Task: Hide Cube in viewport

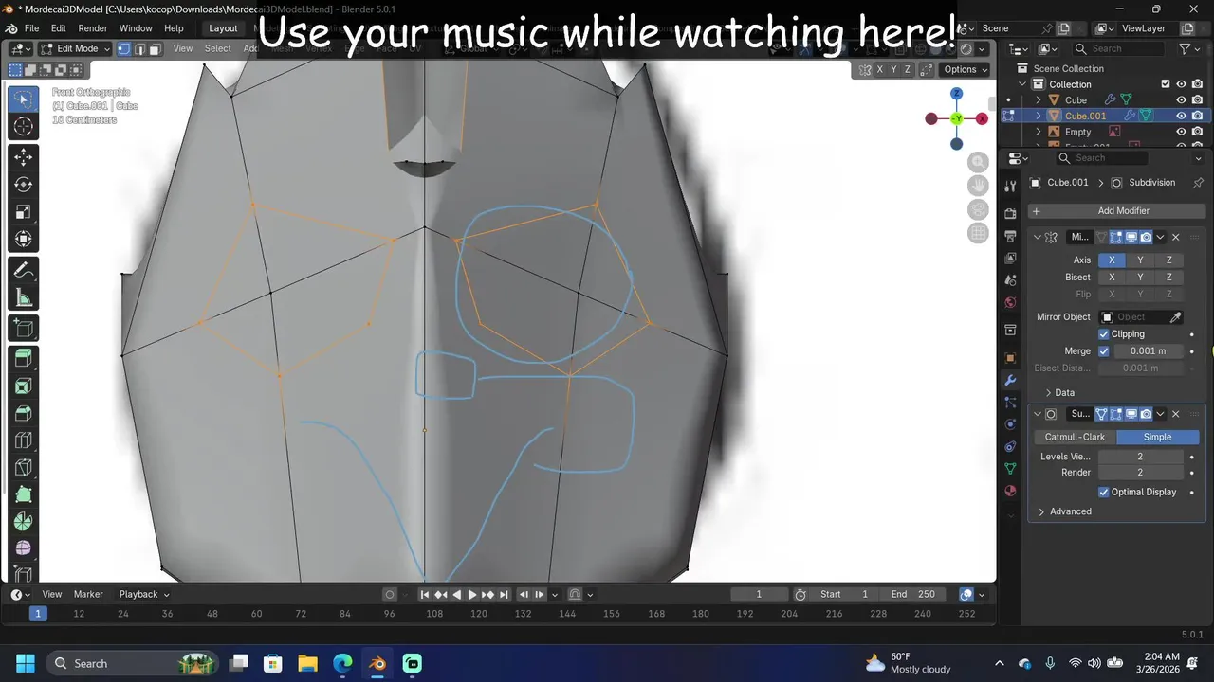Action: pyautogui.click(x=1182, y=99)
